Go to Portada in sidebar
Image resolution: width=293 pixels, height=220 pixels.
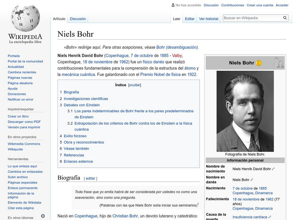(x=14, y=56)
